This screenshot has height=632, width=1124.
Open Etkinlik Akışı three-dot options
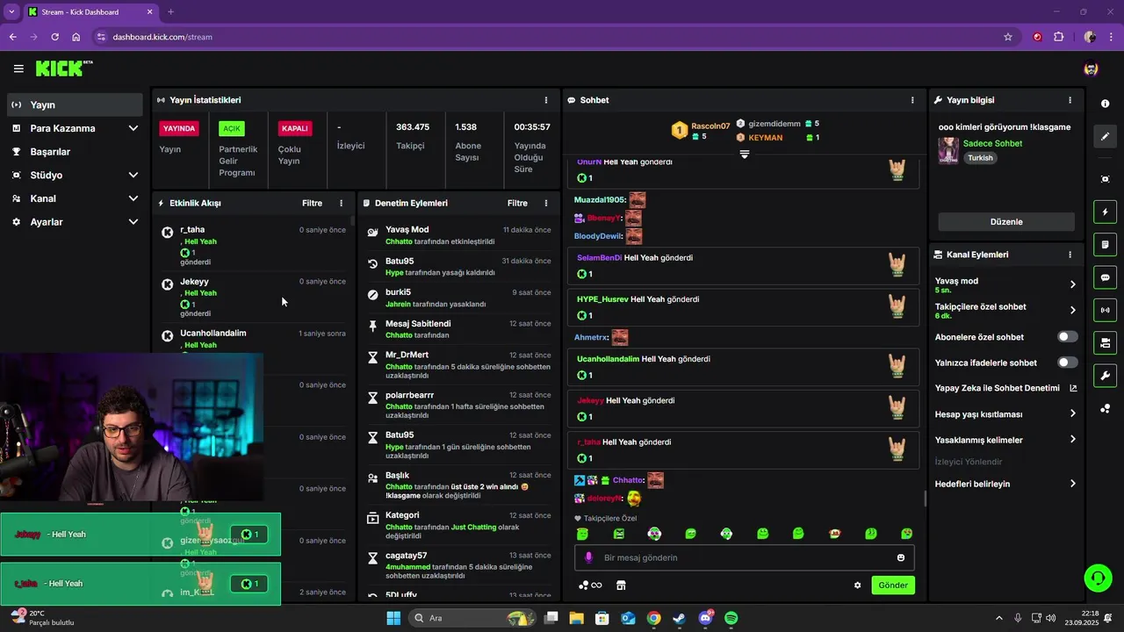click(x=342, y=203)
